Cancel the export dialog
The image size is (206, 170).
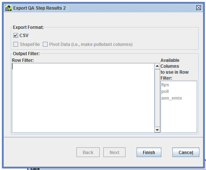click(186, 152)
